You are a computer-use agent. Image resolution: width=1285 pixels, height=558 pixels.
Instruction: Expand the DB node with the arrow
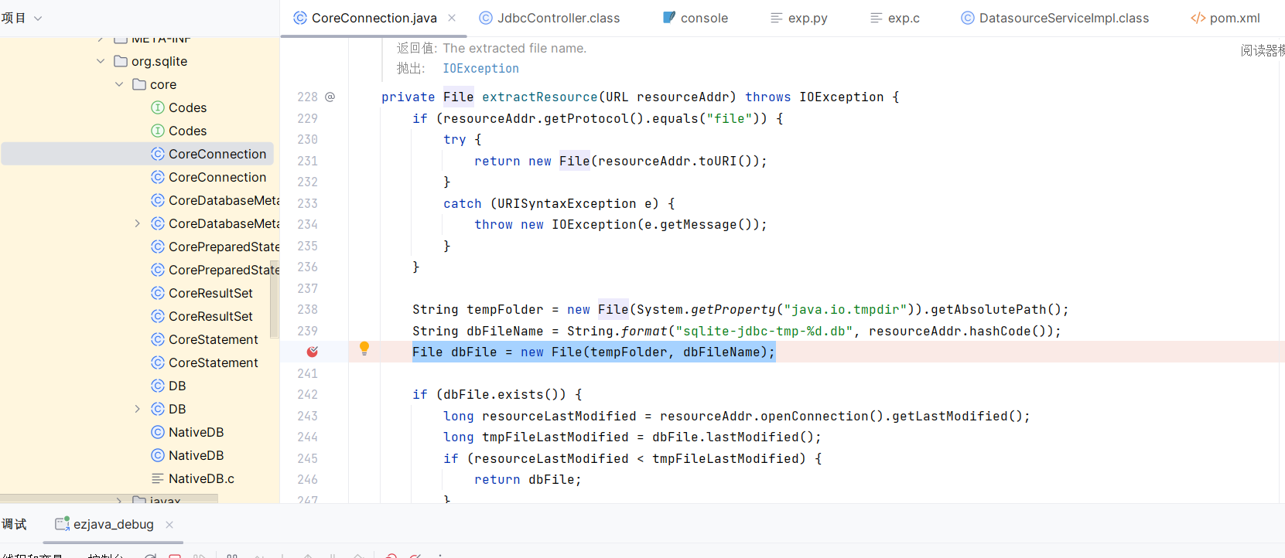138,409
